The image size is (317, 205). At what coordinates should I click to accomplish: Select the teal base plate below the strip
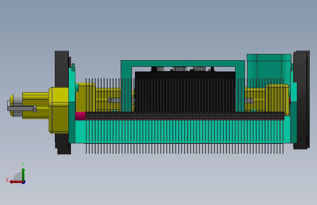coord(183,131)
